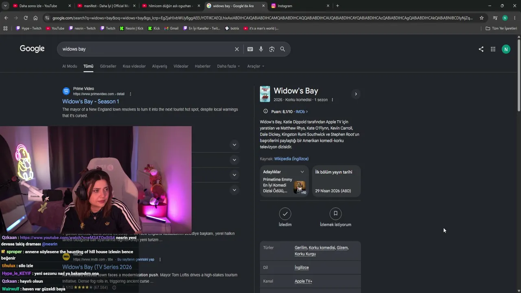
Task: Go back to the previous page
Action: tap(6, 18)
